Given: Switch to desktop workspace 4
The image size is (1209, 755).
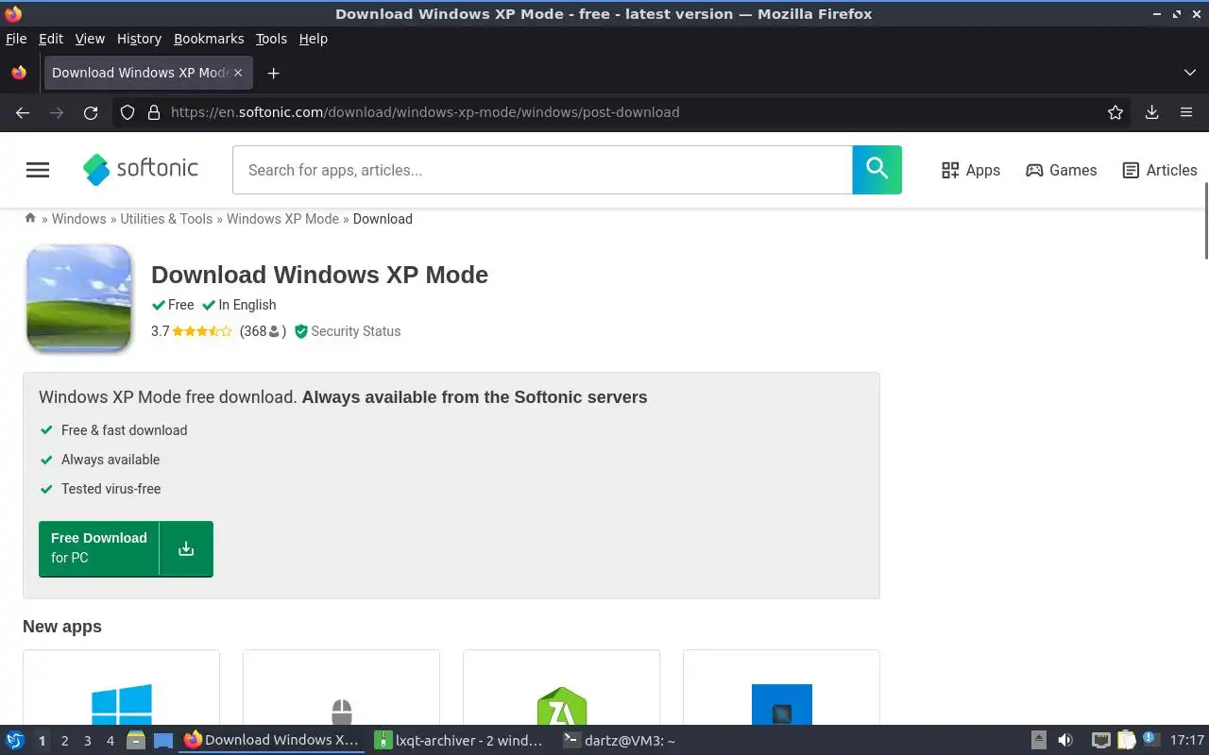Looking at the screenshot, I should coord(110,741).
